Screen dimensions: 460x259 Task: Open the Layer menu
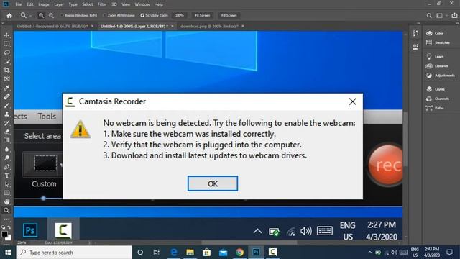coord(59,4)
